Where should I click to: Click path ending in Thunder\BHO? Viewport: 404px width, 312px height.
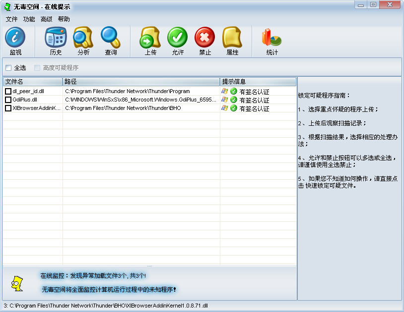point(123,108)
